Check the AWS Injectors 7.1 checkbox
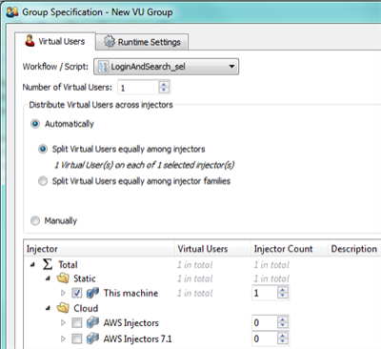This screenshot has height=349, width=381. [77, 339]
